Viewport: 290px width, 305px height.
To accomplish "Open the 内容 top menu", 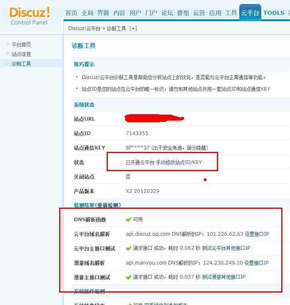I will pyautogui.click(x=119, y=13).
